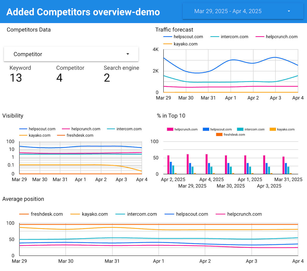Click the Keyword scorecard label
Screen dimensions: 307x271
coord(20,68)
